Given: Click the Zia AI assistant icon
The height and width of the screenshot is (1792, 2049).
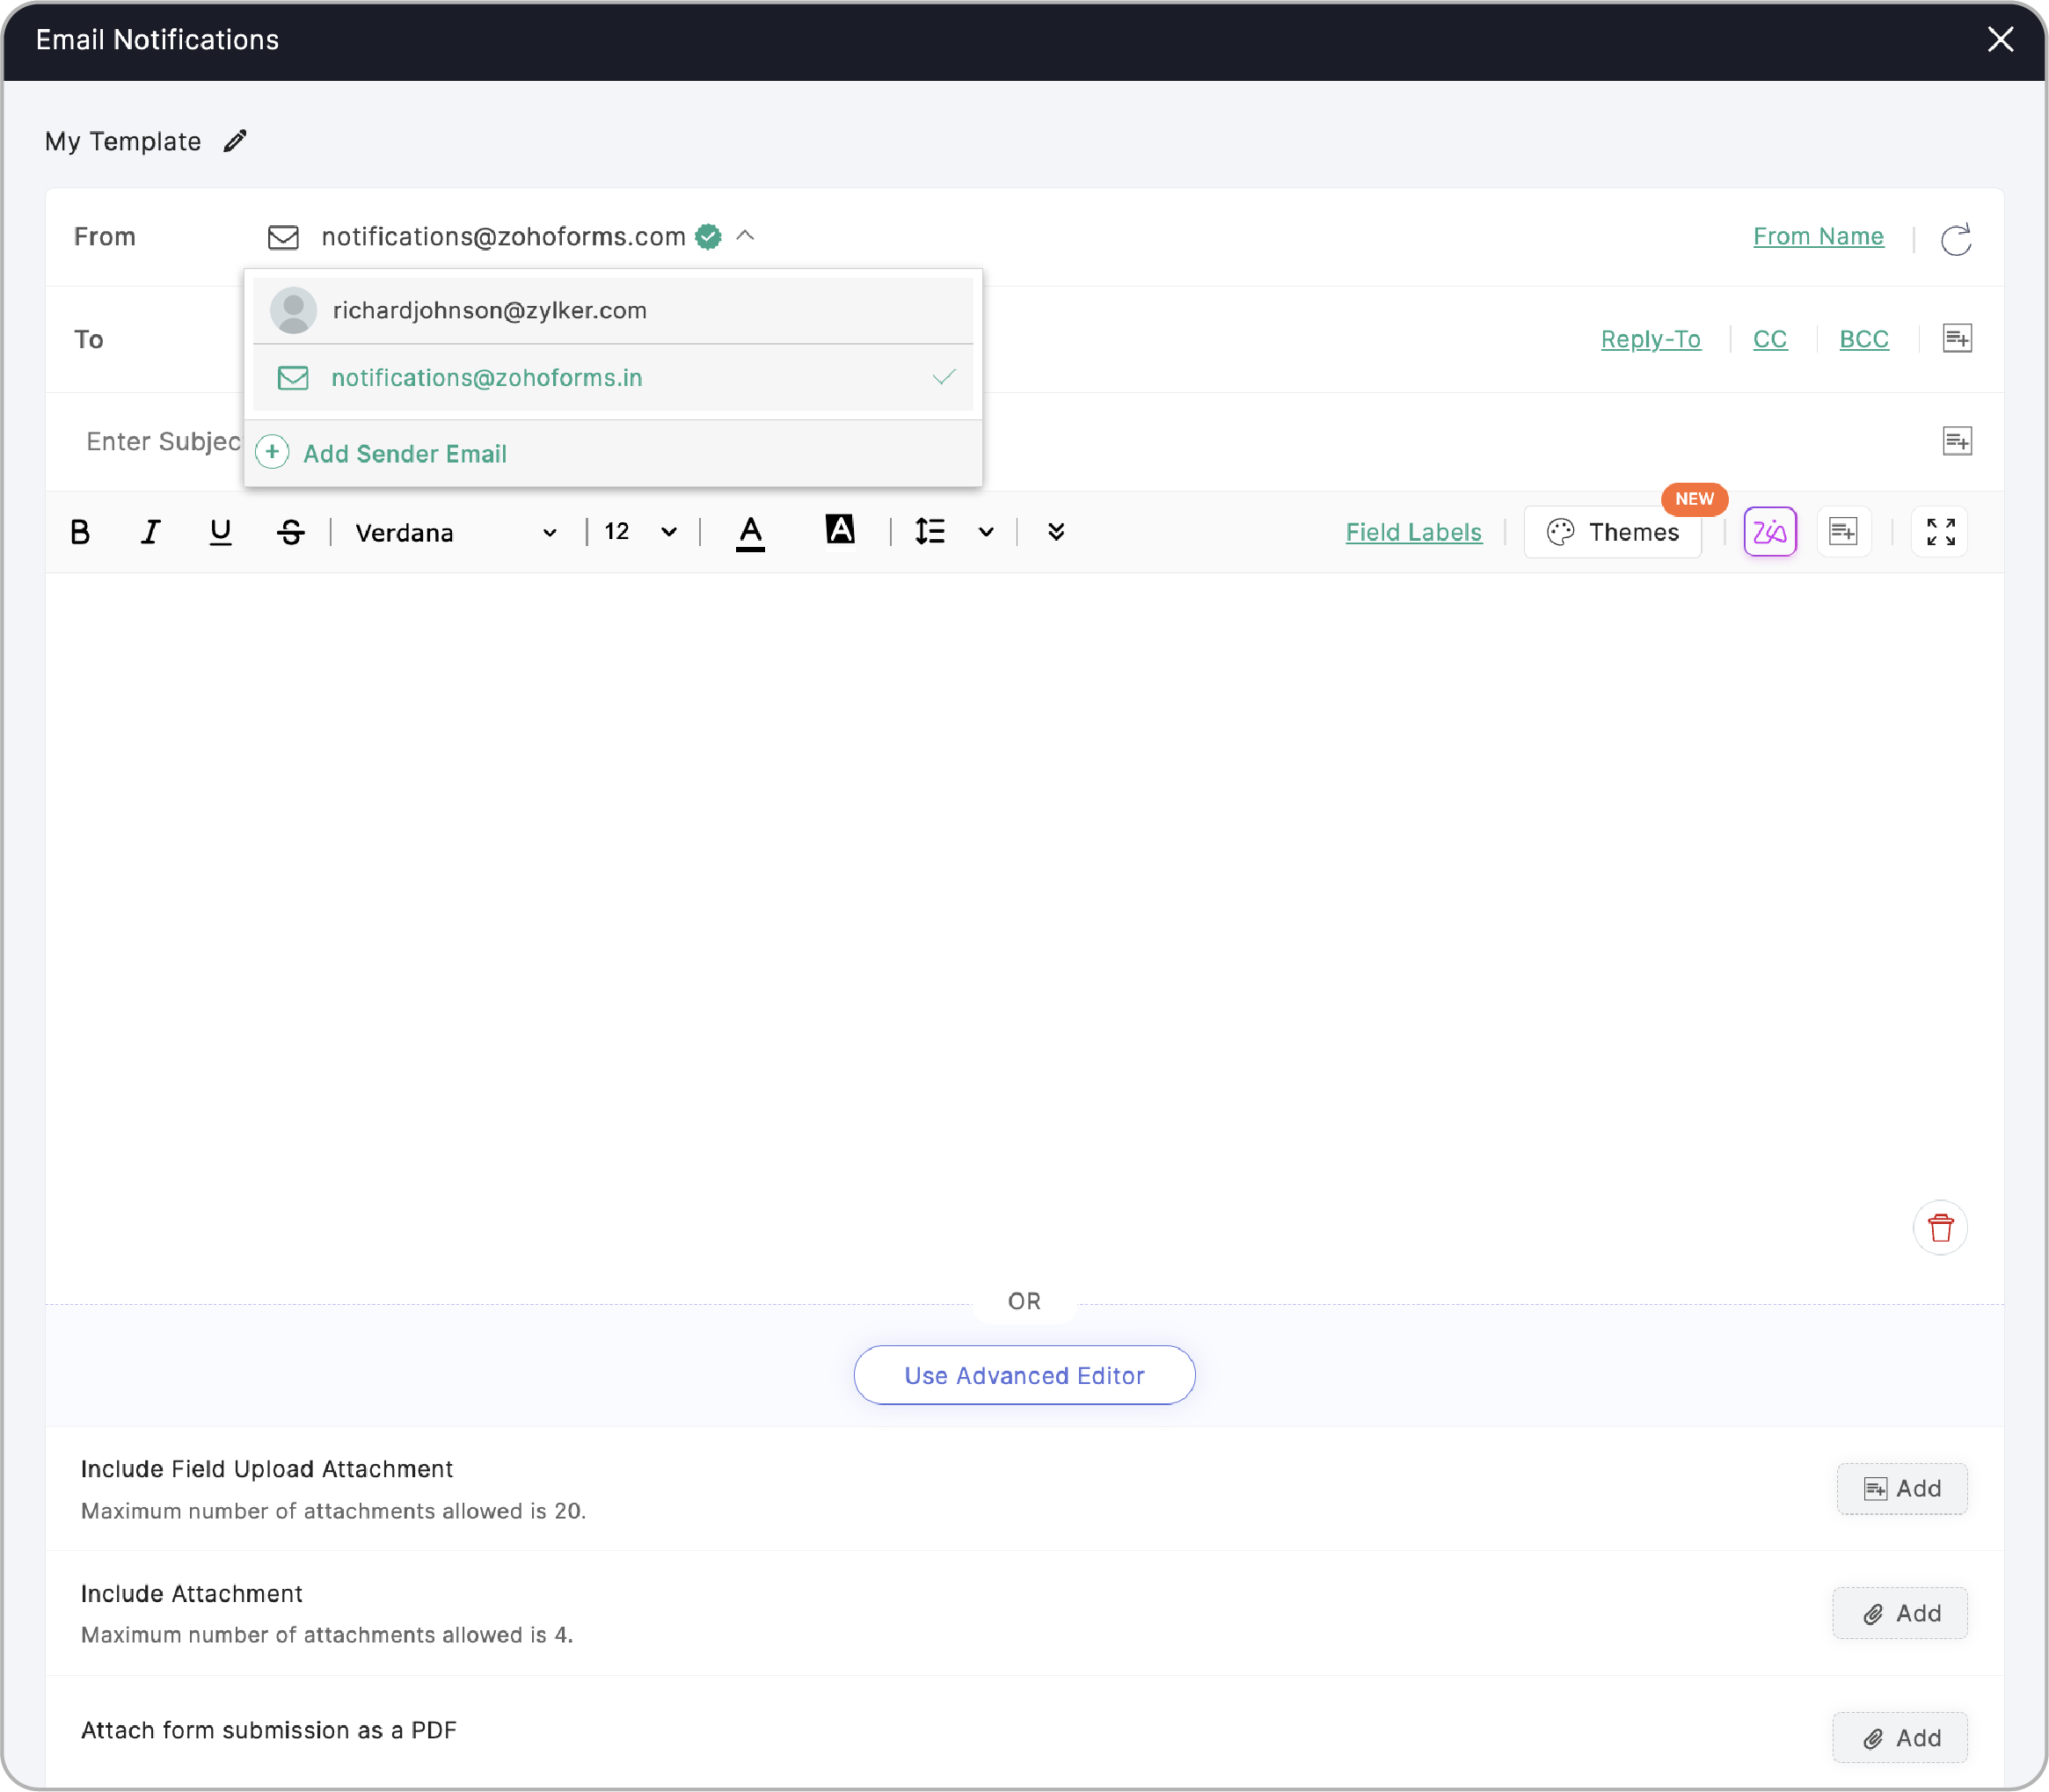Looking at the screenshot, I should coord(1769,531).
